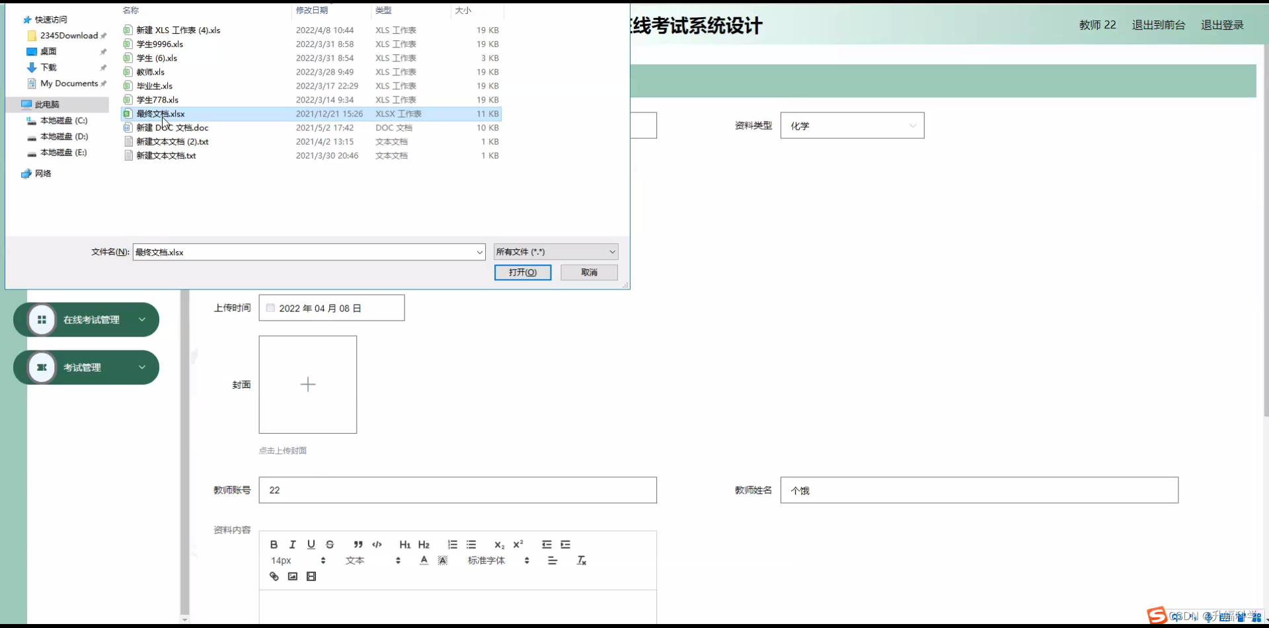Insert a blockquote in the 资料内容 editor
1269x628 pixels.
tap(358, 544)
